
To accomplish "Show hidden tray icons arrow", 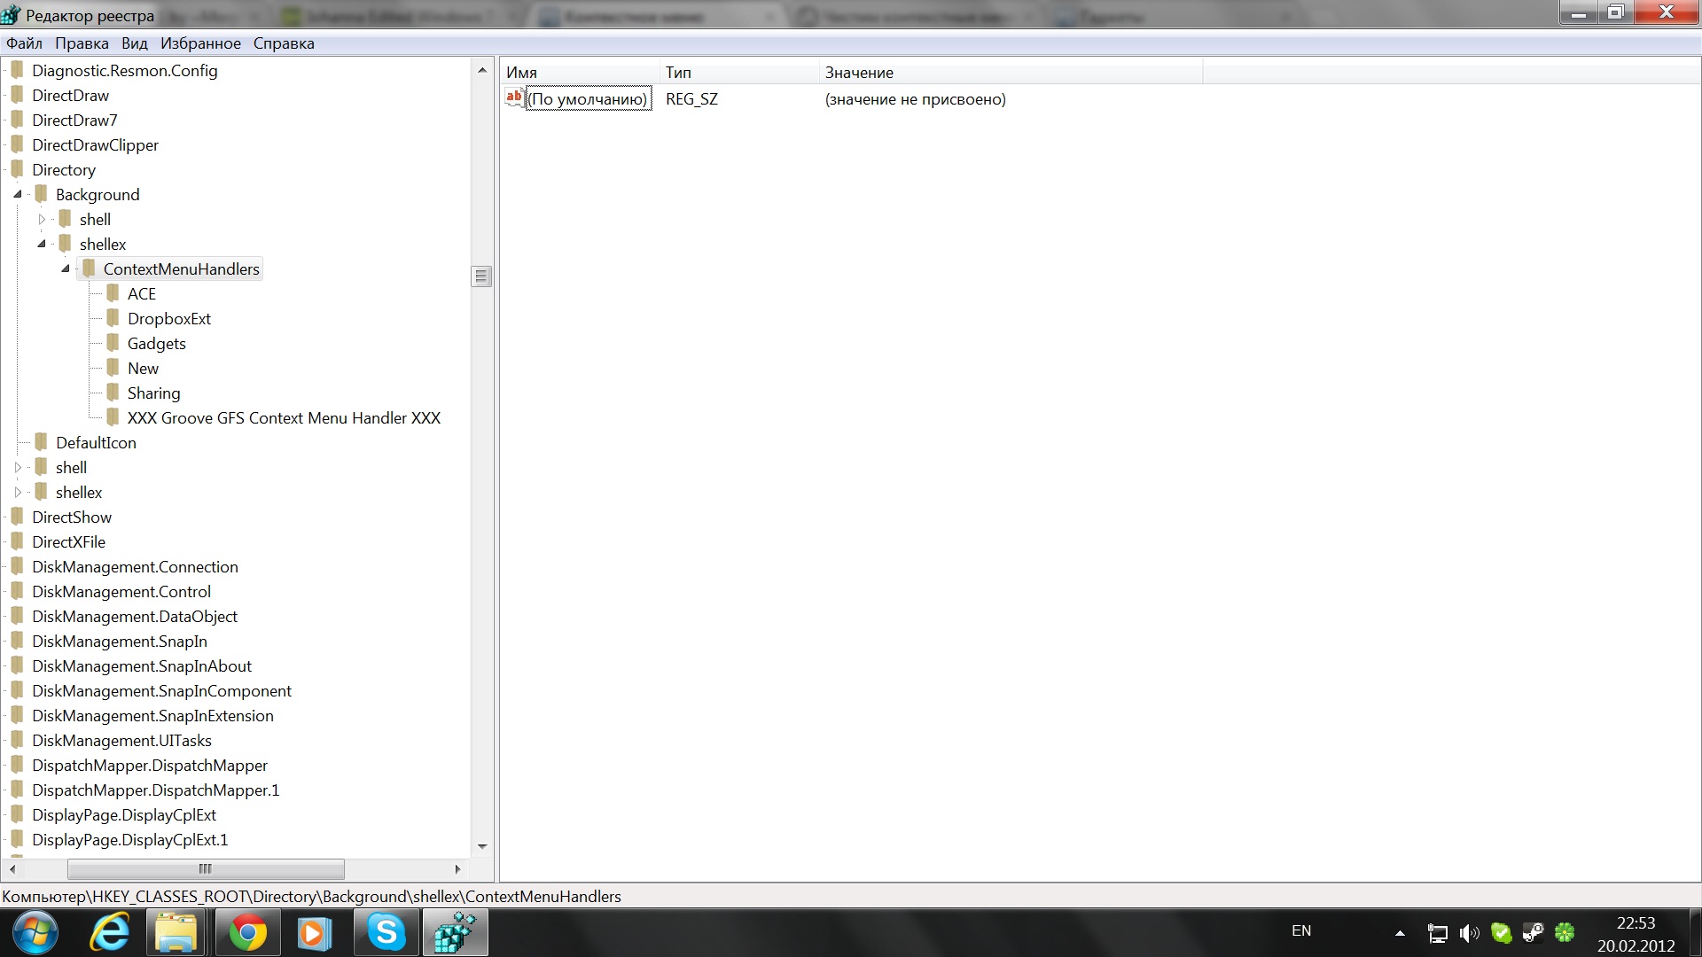I will point(1400,932).
